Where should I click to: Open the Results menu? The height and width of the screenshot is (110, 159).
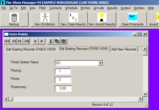click(x=112, y=8)
